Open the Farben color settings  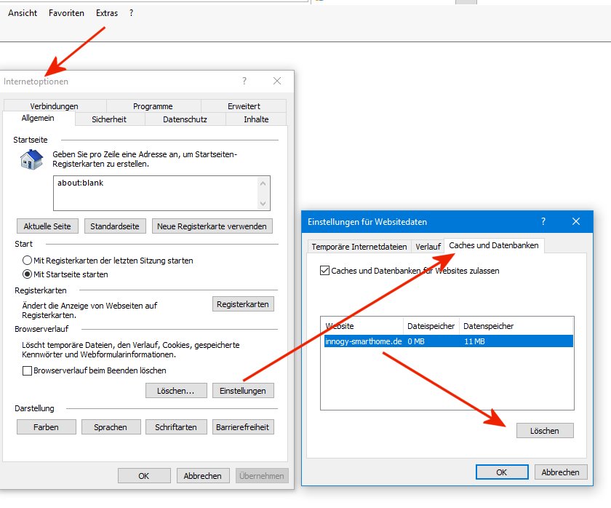[46, 427]
